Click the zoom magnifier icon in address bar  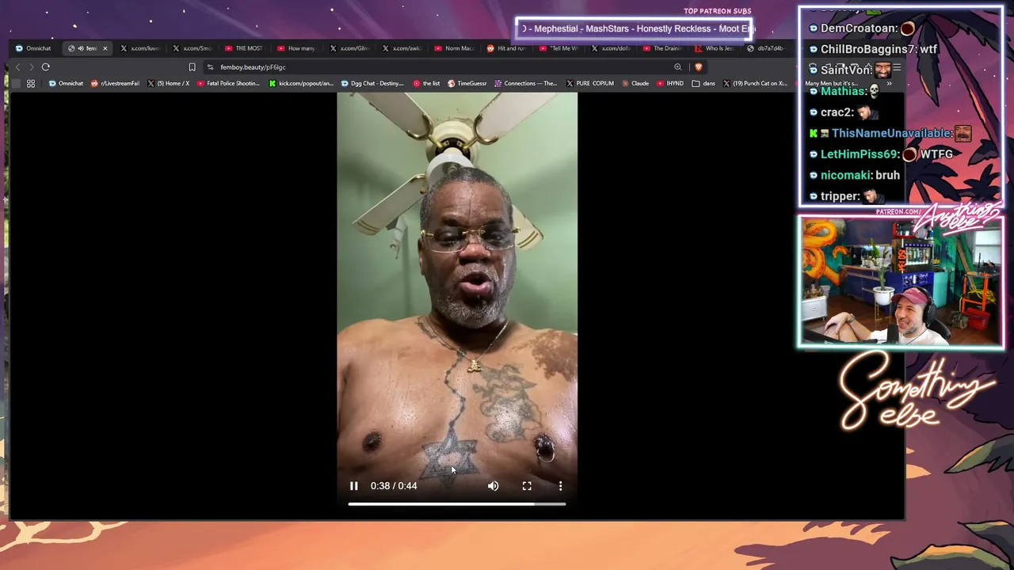tap(677, 67)
